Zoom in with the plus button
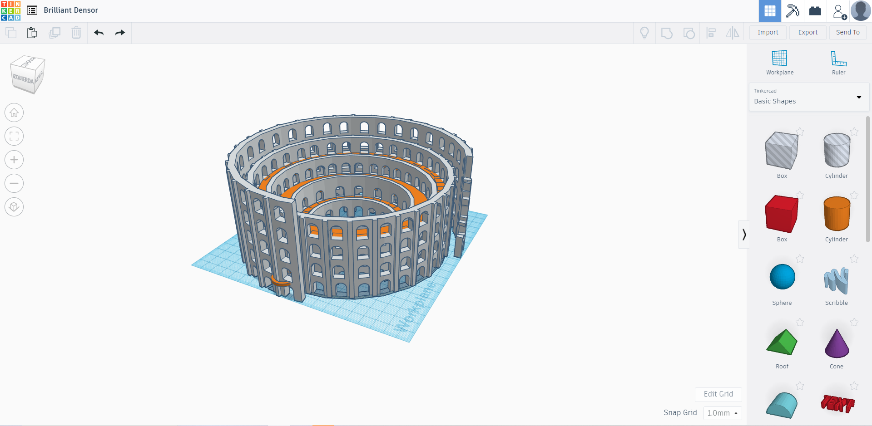The image size is (872, 426). 14,160
